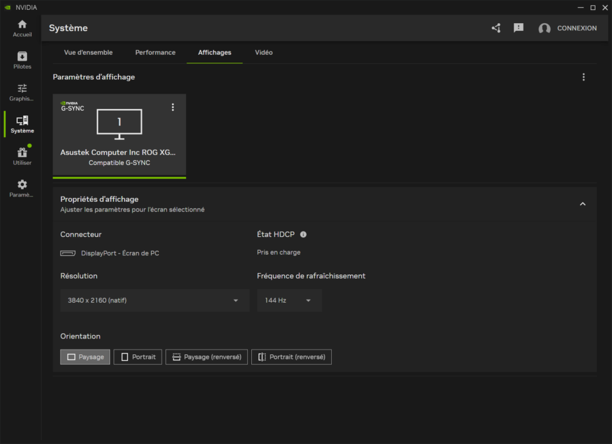The height and width of the screenshot is (444, 612).
Task: Select the Asustek ROG monitor card
Action: 119,135
